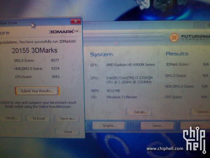Minimize the main 3DMark06 window
Viewport: 210px width, 158px height.
[x=199, y=26]
